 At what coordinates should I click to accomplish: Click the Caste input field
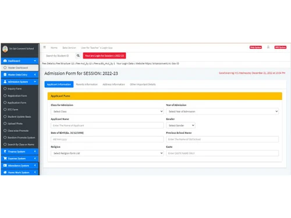tap(222, 153)
